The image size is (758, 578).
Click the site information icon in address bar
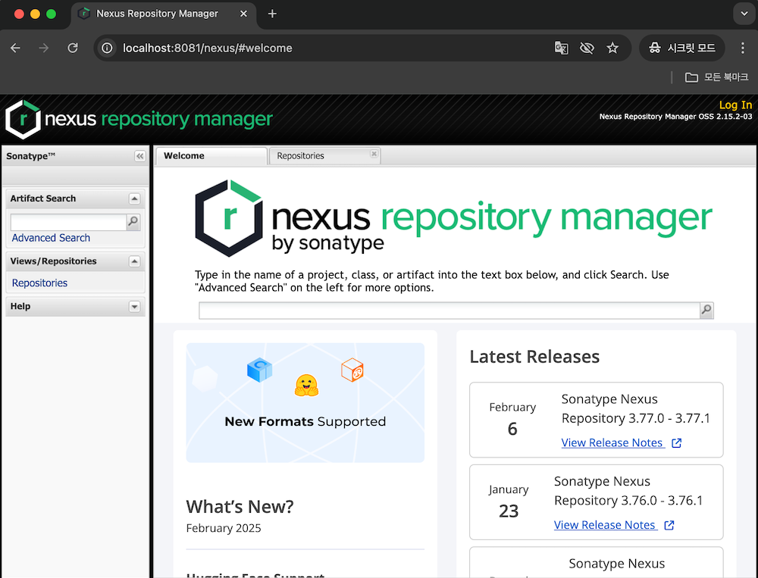tap(108, 48)
